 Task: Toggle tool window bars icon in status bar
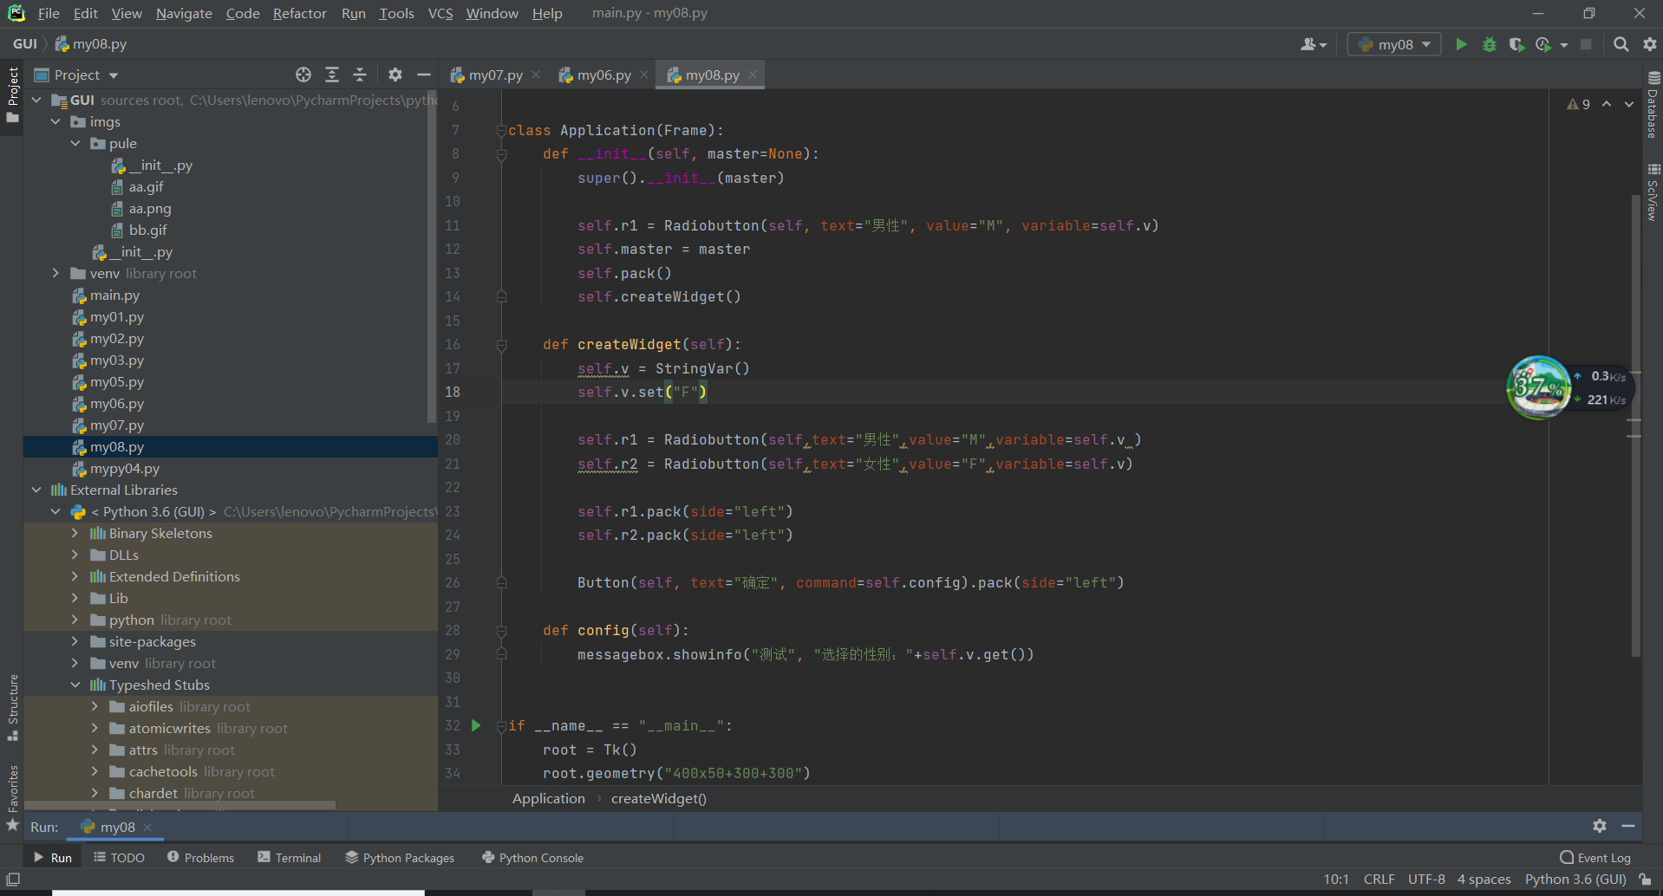[x=13, y=880]
